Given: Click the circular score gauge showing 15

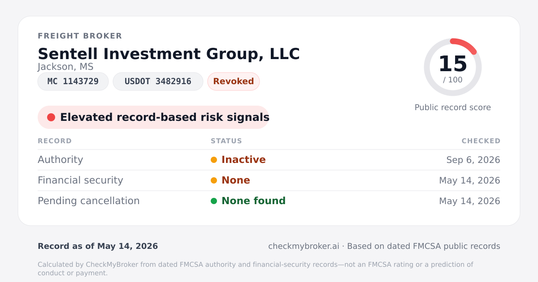Looking at the screenshot, I should tap(453, 67).
